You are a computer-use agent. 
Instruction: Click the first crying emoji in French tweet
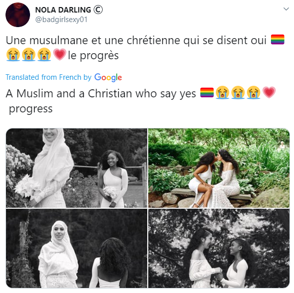pyautogui.click(x=13, y=55)
